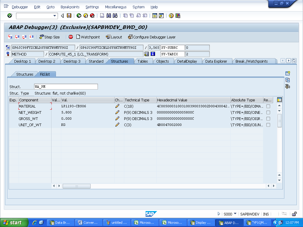Click the tab scroll right arrow
The height and width of the screenshot is (227, 303).
point(289,61)
